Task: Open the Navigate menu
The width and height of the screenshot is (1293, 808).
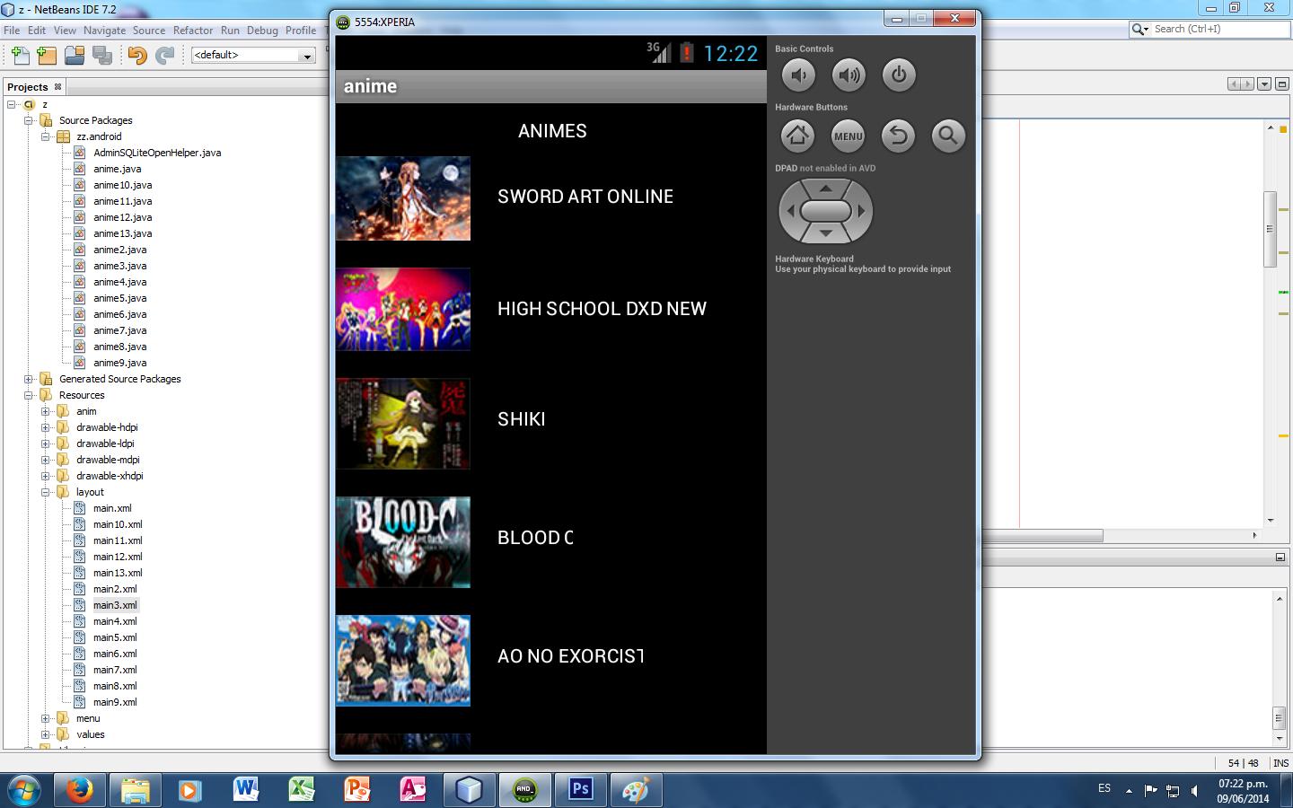Action: pos(104,30)
